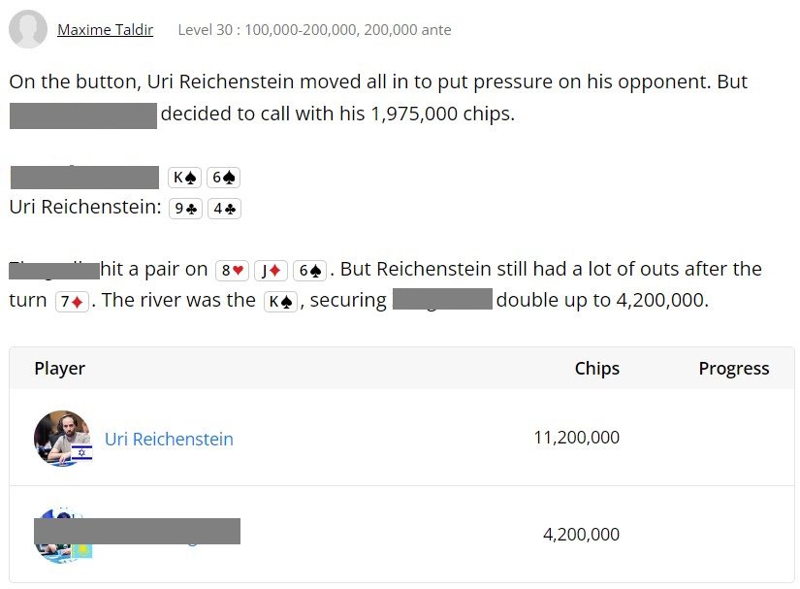Click the seven of diamonds turn card
The width and height of the screenshot is (800, 589).
tap(73, 301)
